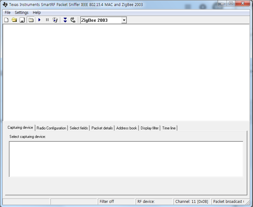The width and height of the screenshot is (253, 207).
Task: Click inside the capturing device list box
Action: pyautogui.click(x=126, y=159)
